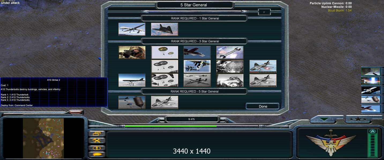Click the '5 Star General' title
Image resolution: width=384 pixels, height=160 pixels.
[x=194, y=5]
